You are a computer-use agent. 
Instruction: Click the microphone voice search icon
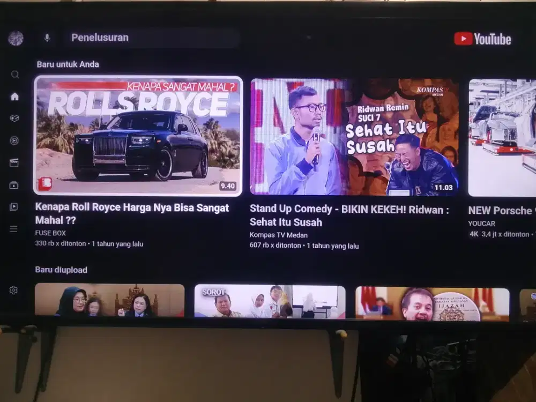47,38
